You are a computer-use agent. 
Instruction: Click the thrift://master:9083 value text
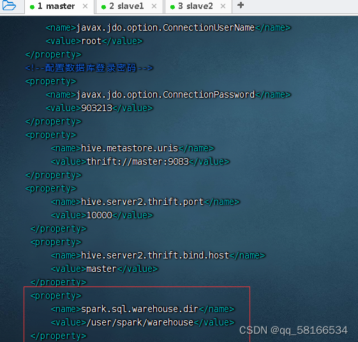138,161
